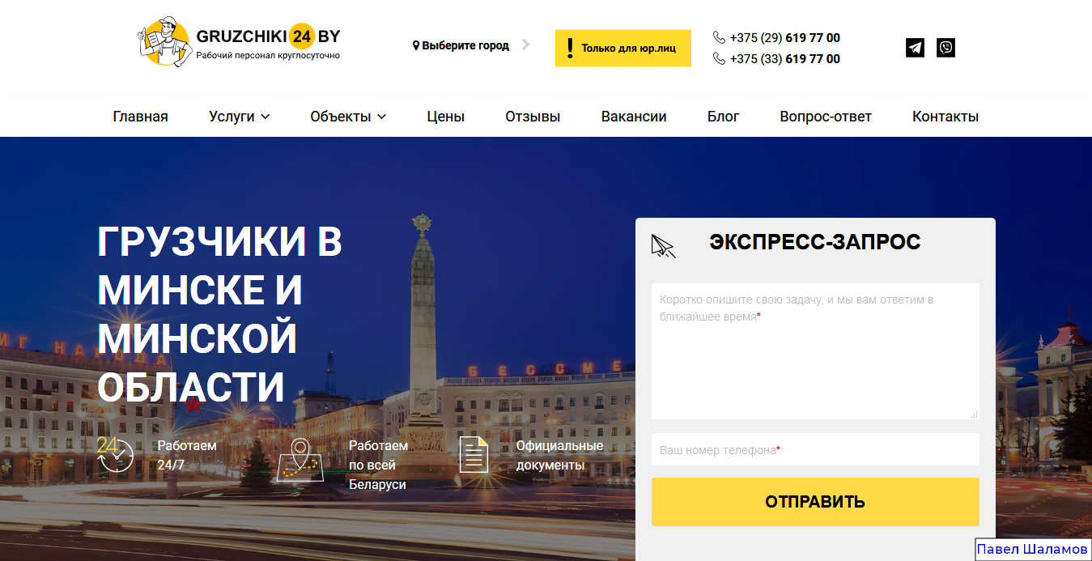The image size is (1092, 561).
Task: Open the Отзывы menu item
Action: pos(533,117)
